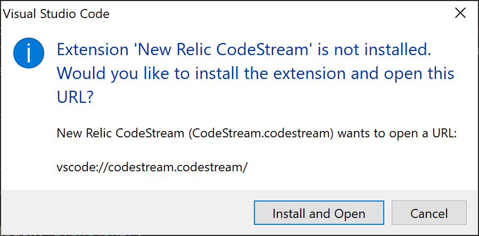Cancel the extension install prompt
479x236 pixels.
tap(429, 213)
